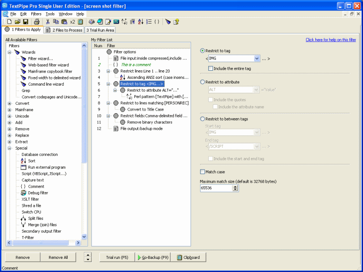Click the Remove button

(22, 257)
